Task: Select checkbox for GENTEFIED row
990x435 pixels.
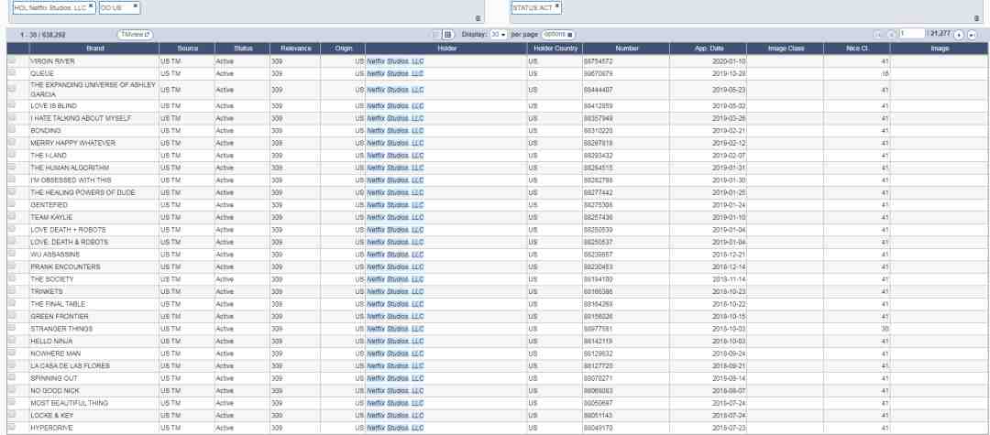Action: (x=11, y=204)
